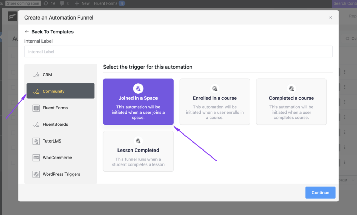
Task: Click the Continue button
Action: tap(320, 192)
